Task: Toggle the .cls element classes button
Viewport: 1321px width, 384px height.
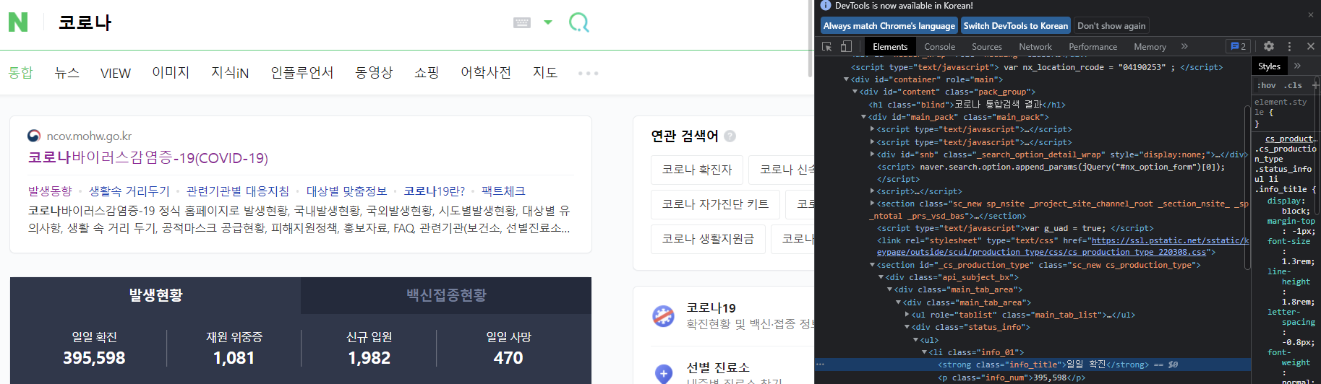Action: tap(1293, 85)
